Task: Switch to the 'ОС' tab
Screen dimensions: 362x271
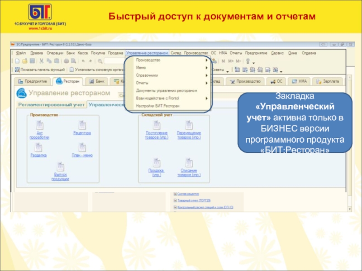Action: click(276, 81)
